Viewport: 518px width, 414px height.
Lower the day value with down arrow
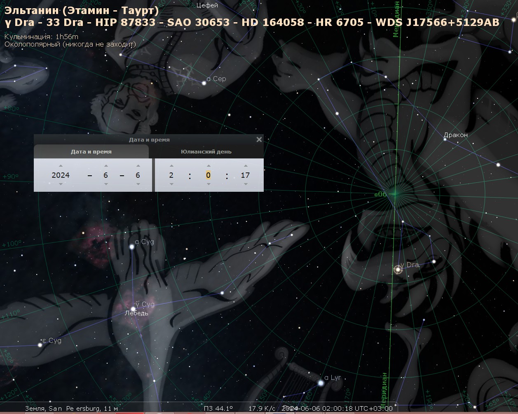pos(138,184)
